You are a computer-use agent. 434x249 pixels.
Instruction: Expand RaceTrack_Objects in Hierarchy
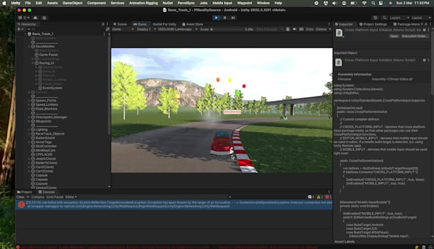[x=29, y=134]
